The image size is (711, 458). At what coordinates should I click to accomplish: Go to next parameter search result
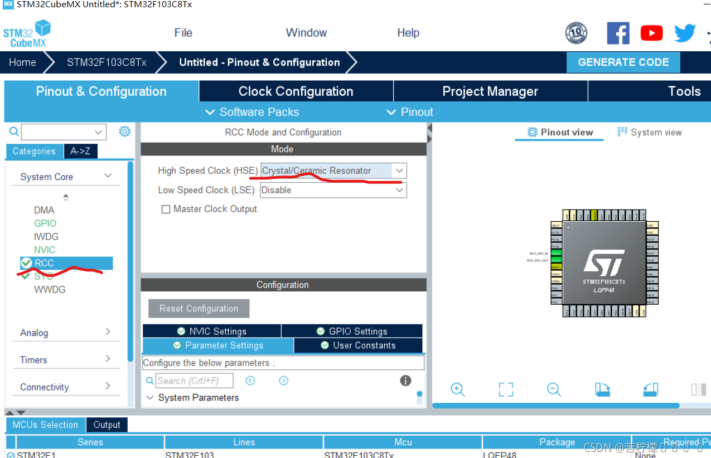click(284, 381)
